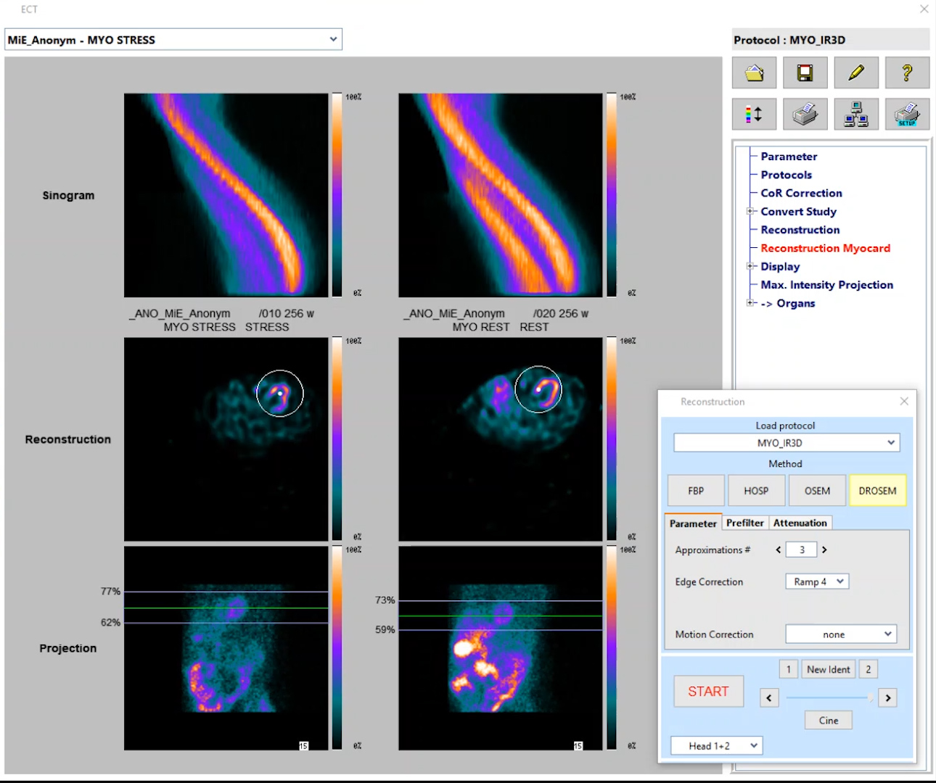This screenshot has height=783, width=936.
Task: Increase Approximations number with right arrow
Action: point(824,550)
